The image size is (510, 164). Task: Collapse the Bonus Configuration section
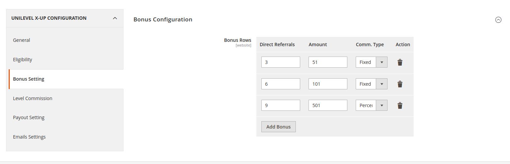(x=498, y=20)
